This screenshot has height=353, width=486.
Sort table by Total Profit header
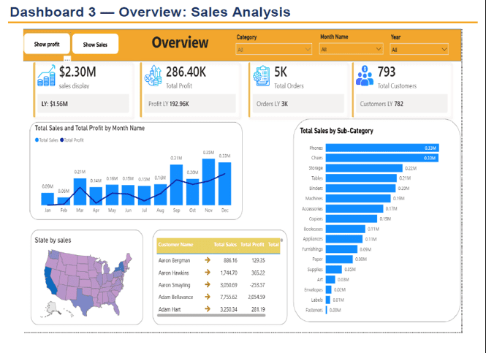tap(252, 245)
